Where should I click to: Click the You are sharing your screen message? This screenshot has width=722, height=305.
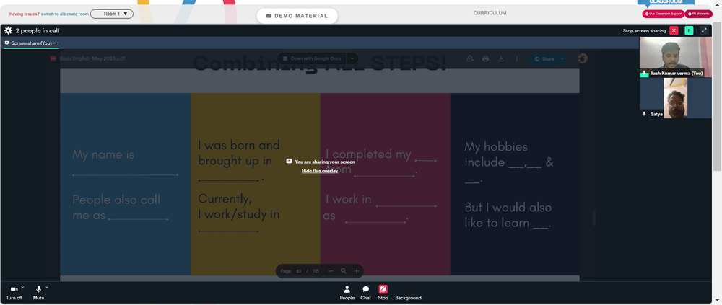[325, 162]
